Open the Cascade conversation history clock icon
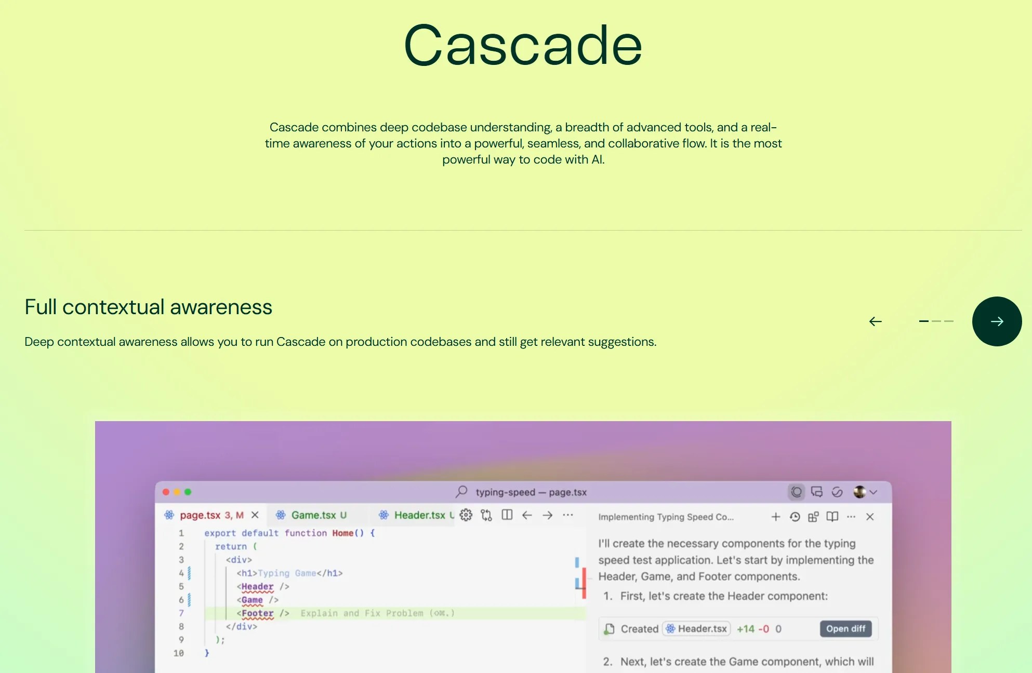 coord(795,517)
